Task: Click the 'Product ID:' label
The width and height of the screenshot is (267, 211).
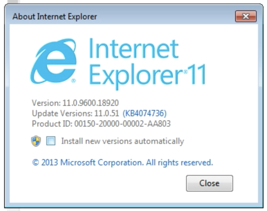Action: click(x=52, y=123)
